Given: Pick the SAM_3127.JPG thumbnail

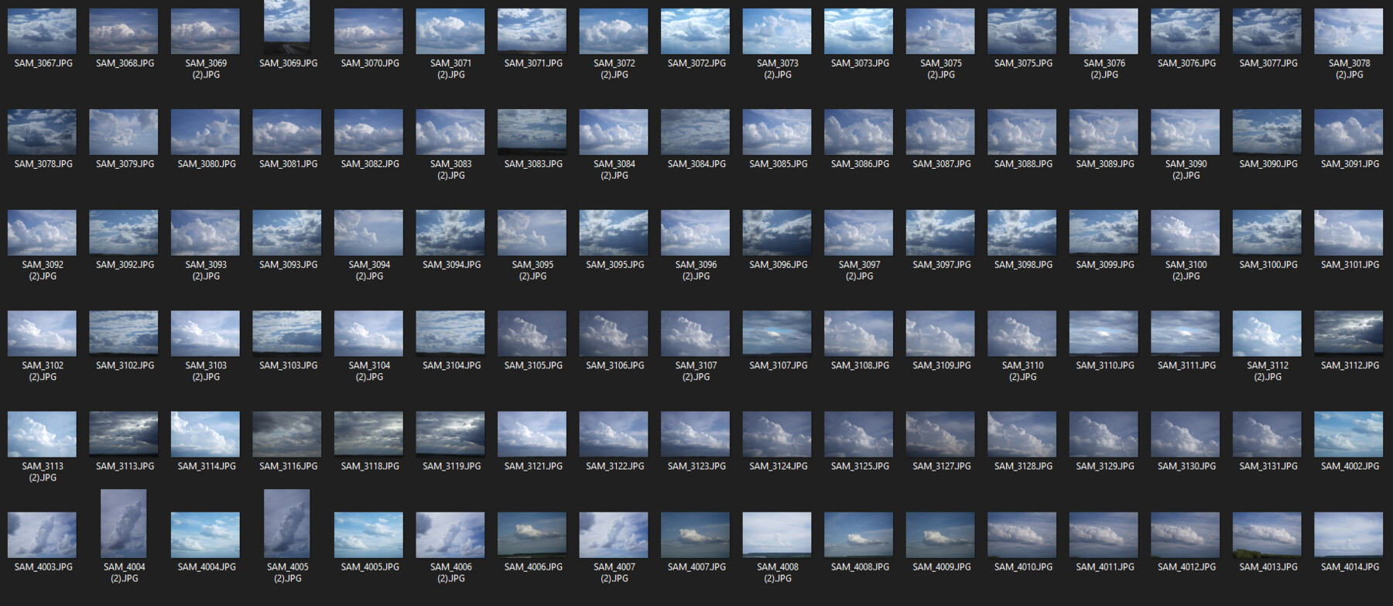Looking at the screenshot, I should tap(940, 434).
